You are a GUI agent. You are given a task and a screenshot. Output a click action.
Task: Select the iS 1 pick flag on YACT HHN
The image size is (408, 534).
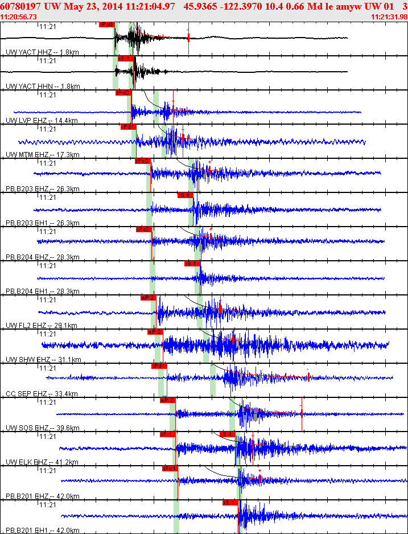(125, 59)
